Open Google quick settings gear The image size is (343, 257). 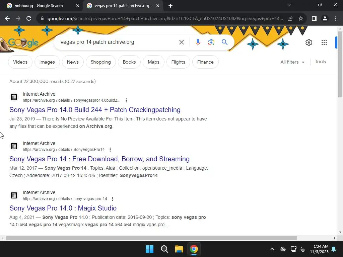308,42
